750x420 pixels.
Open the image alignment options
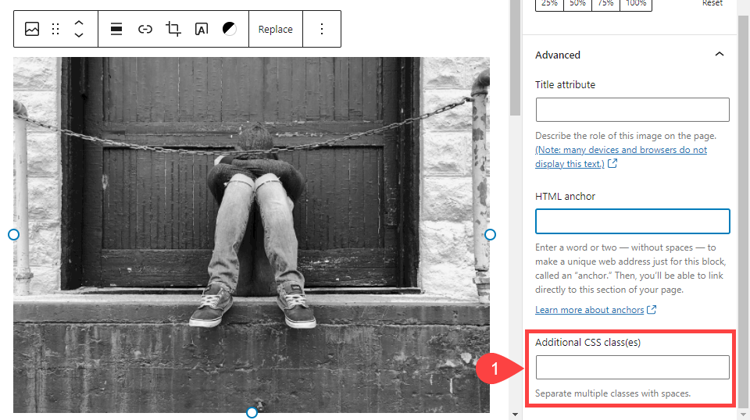coord(116,29)
